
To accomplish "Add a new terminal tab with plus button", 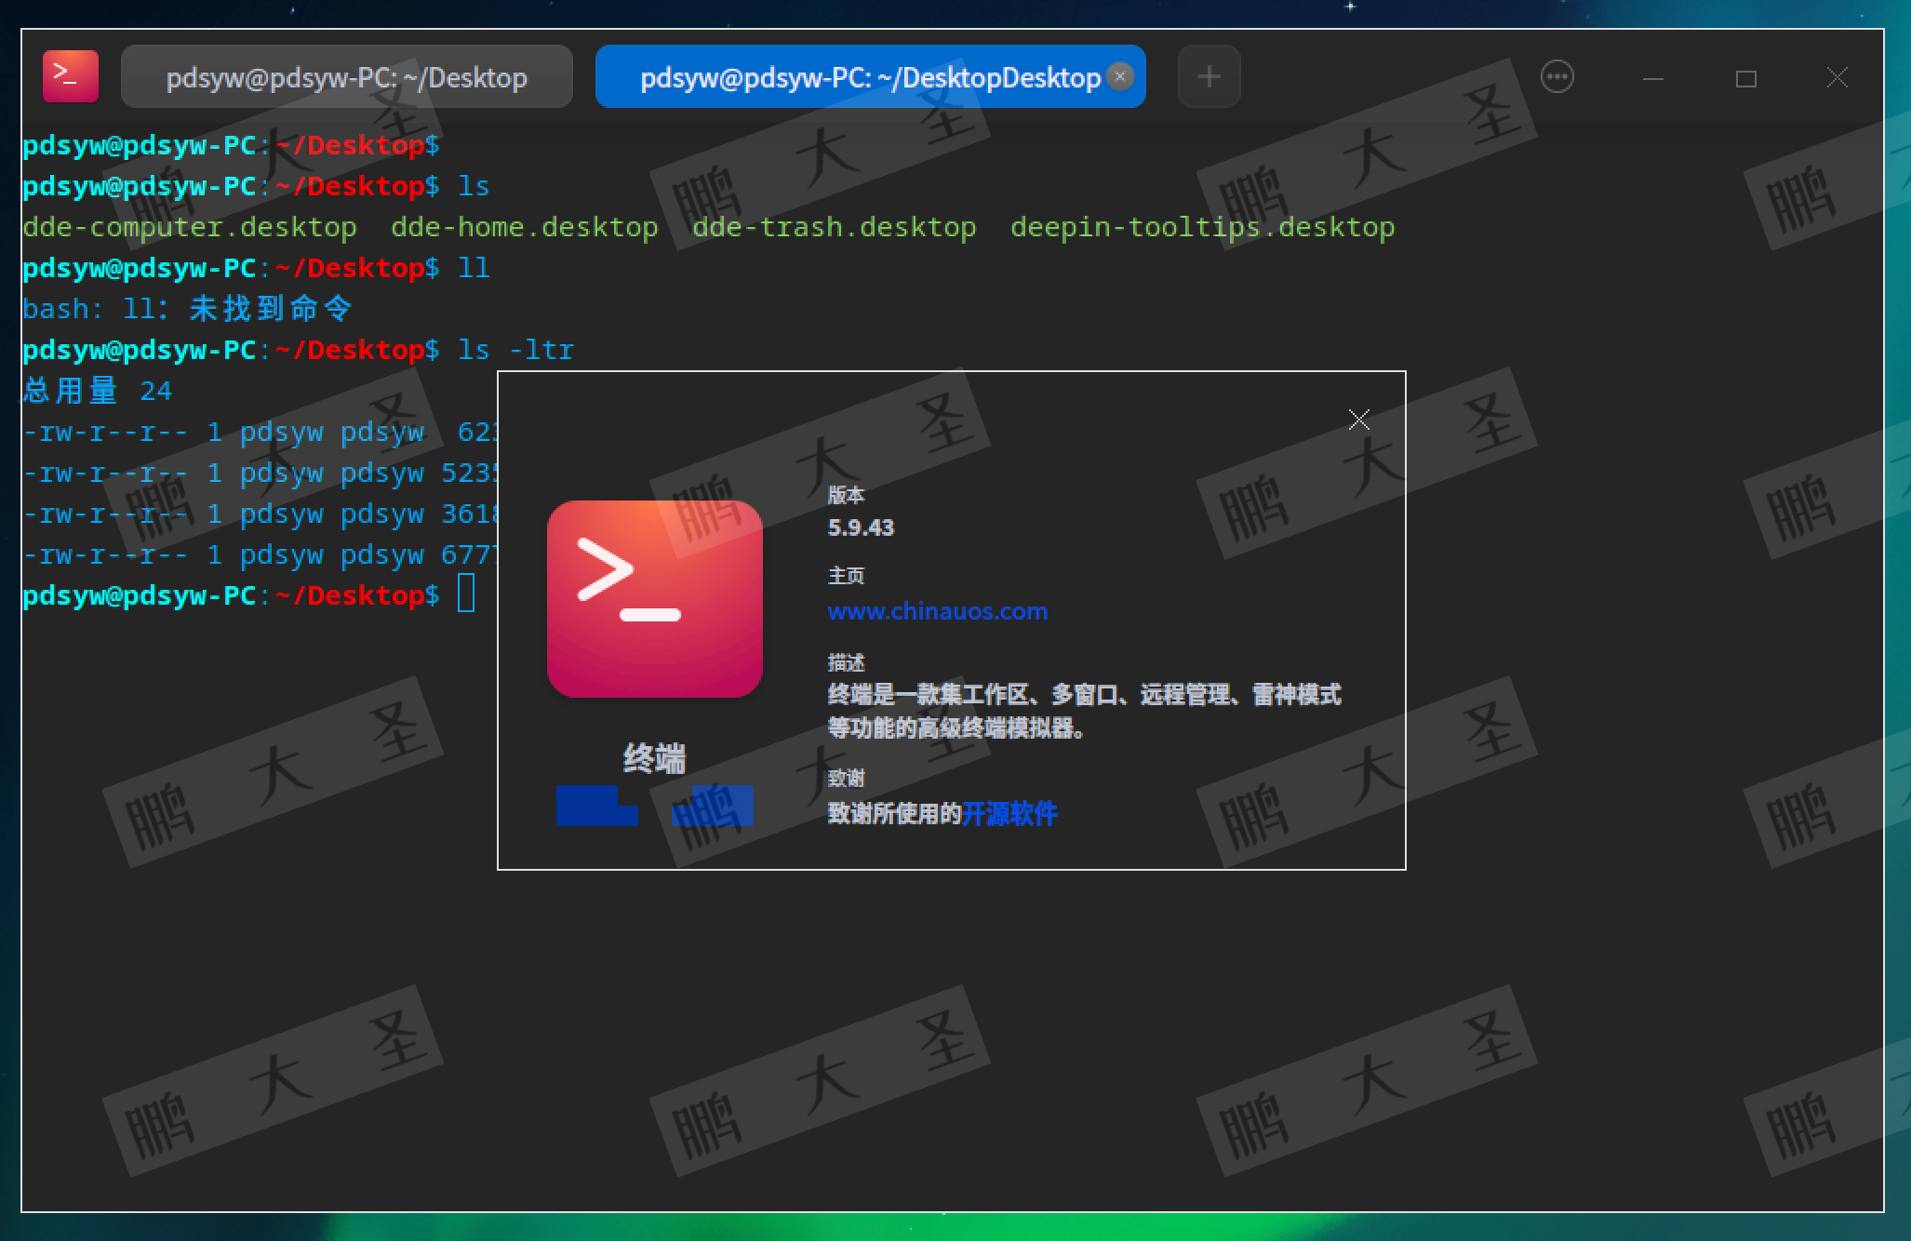I will pyautogui.click(x=1209, y=76).
